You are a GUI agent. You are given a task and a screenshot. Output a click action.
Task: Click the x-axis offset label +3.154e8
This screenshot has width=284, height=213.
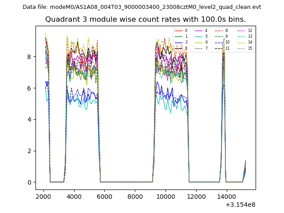click(240, 205)
